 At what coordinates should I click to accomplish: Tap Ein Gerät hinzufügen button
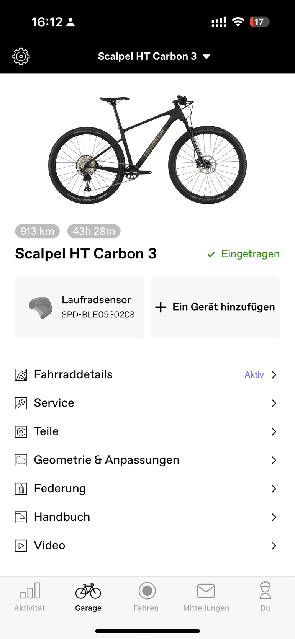215,307
